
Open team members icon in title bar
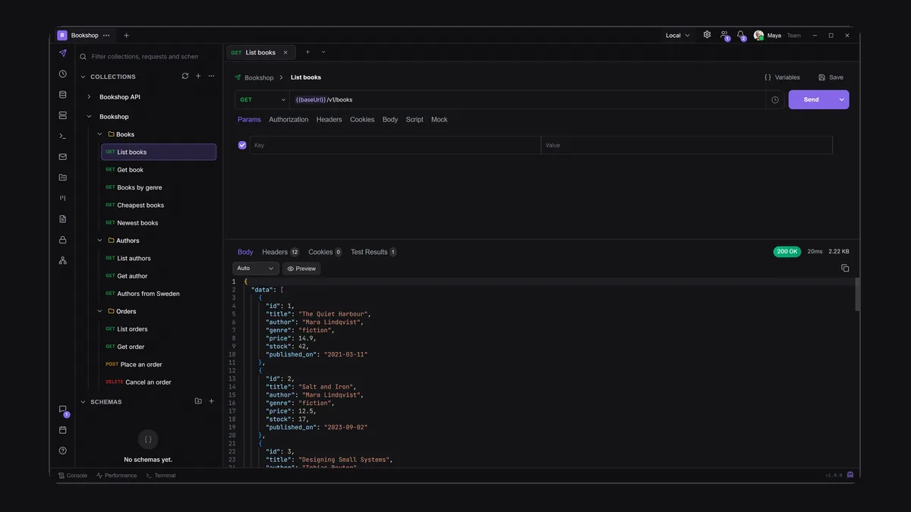(724, 35)
